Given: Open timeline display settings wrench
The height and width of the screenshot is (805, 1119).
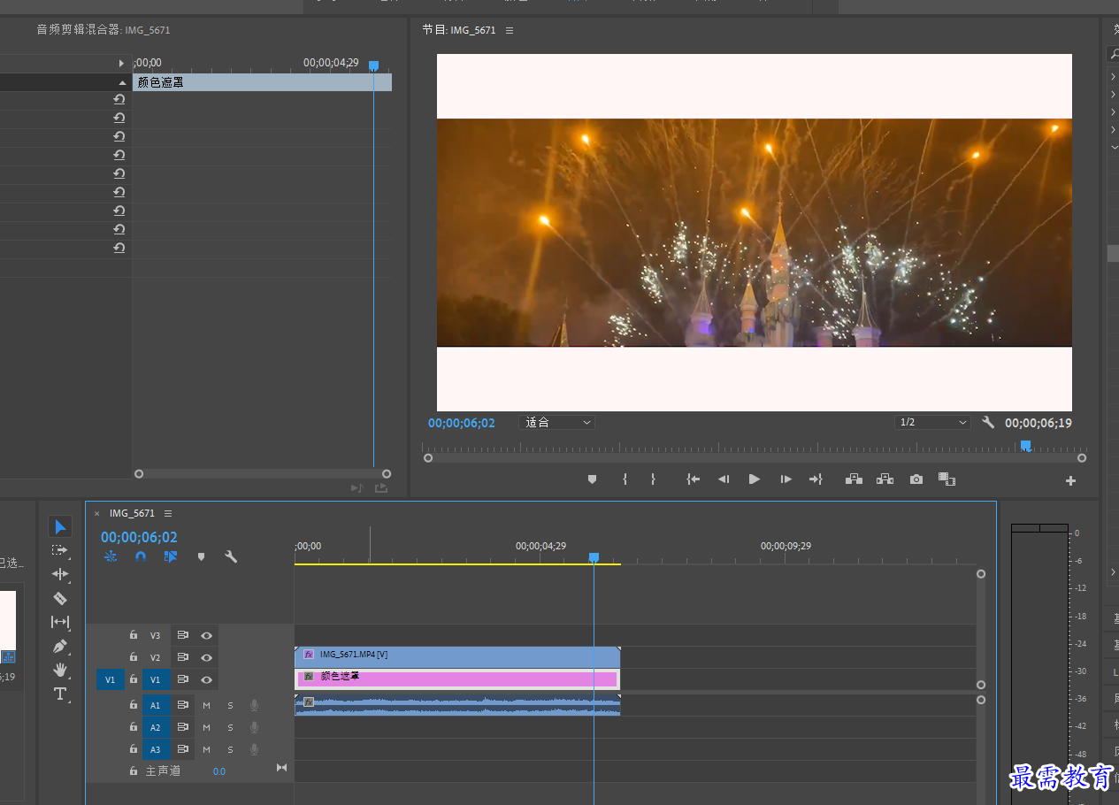Looking at the screenshot, I should click(231, 556).
